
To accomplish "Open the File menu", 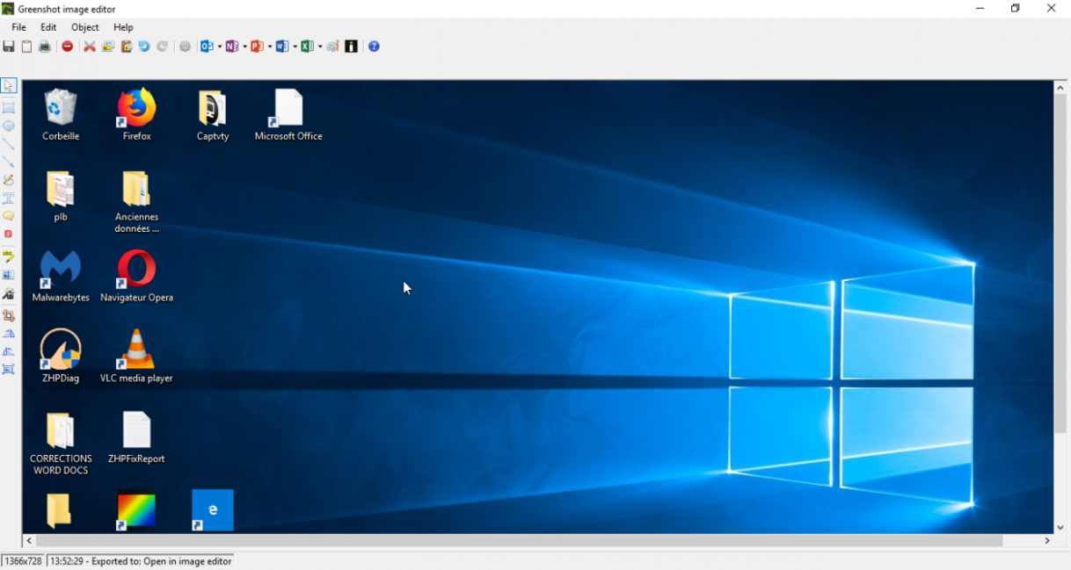I will (x=18, y=27).
